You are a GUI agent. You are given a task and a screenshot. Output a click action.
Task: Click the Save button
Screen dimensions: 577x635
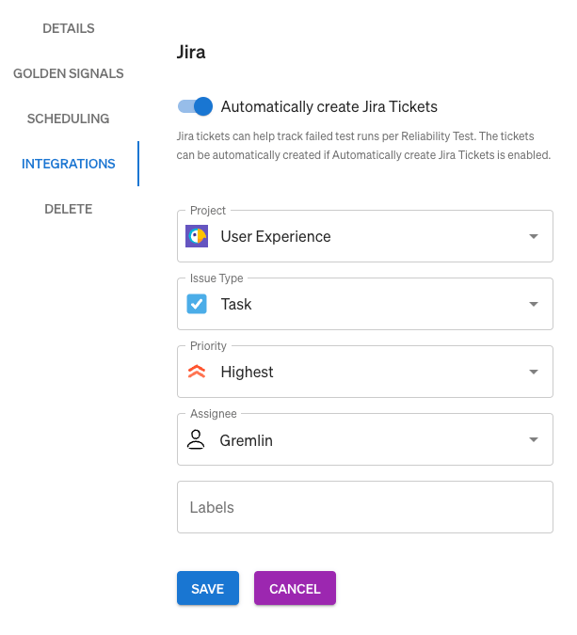coord(208,588)
